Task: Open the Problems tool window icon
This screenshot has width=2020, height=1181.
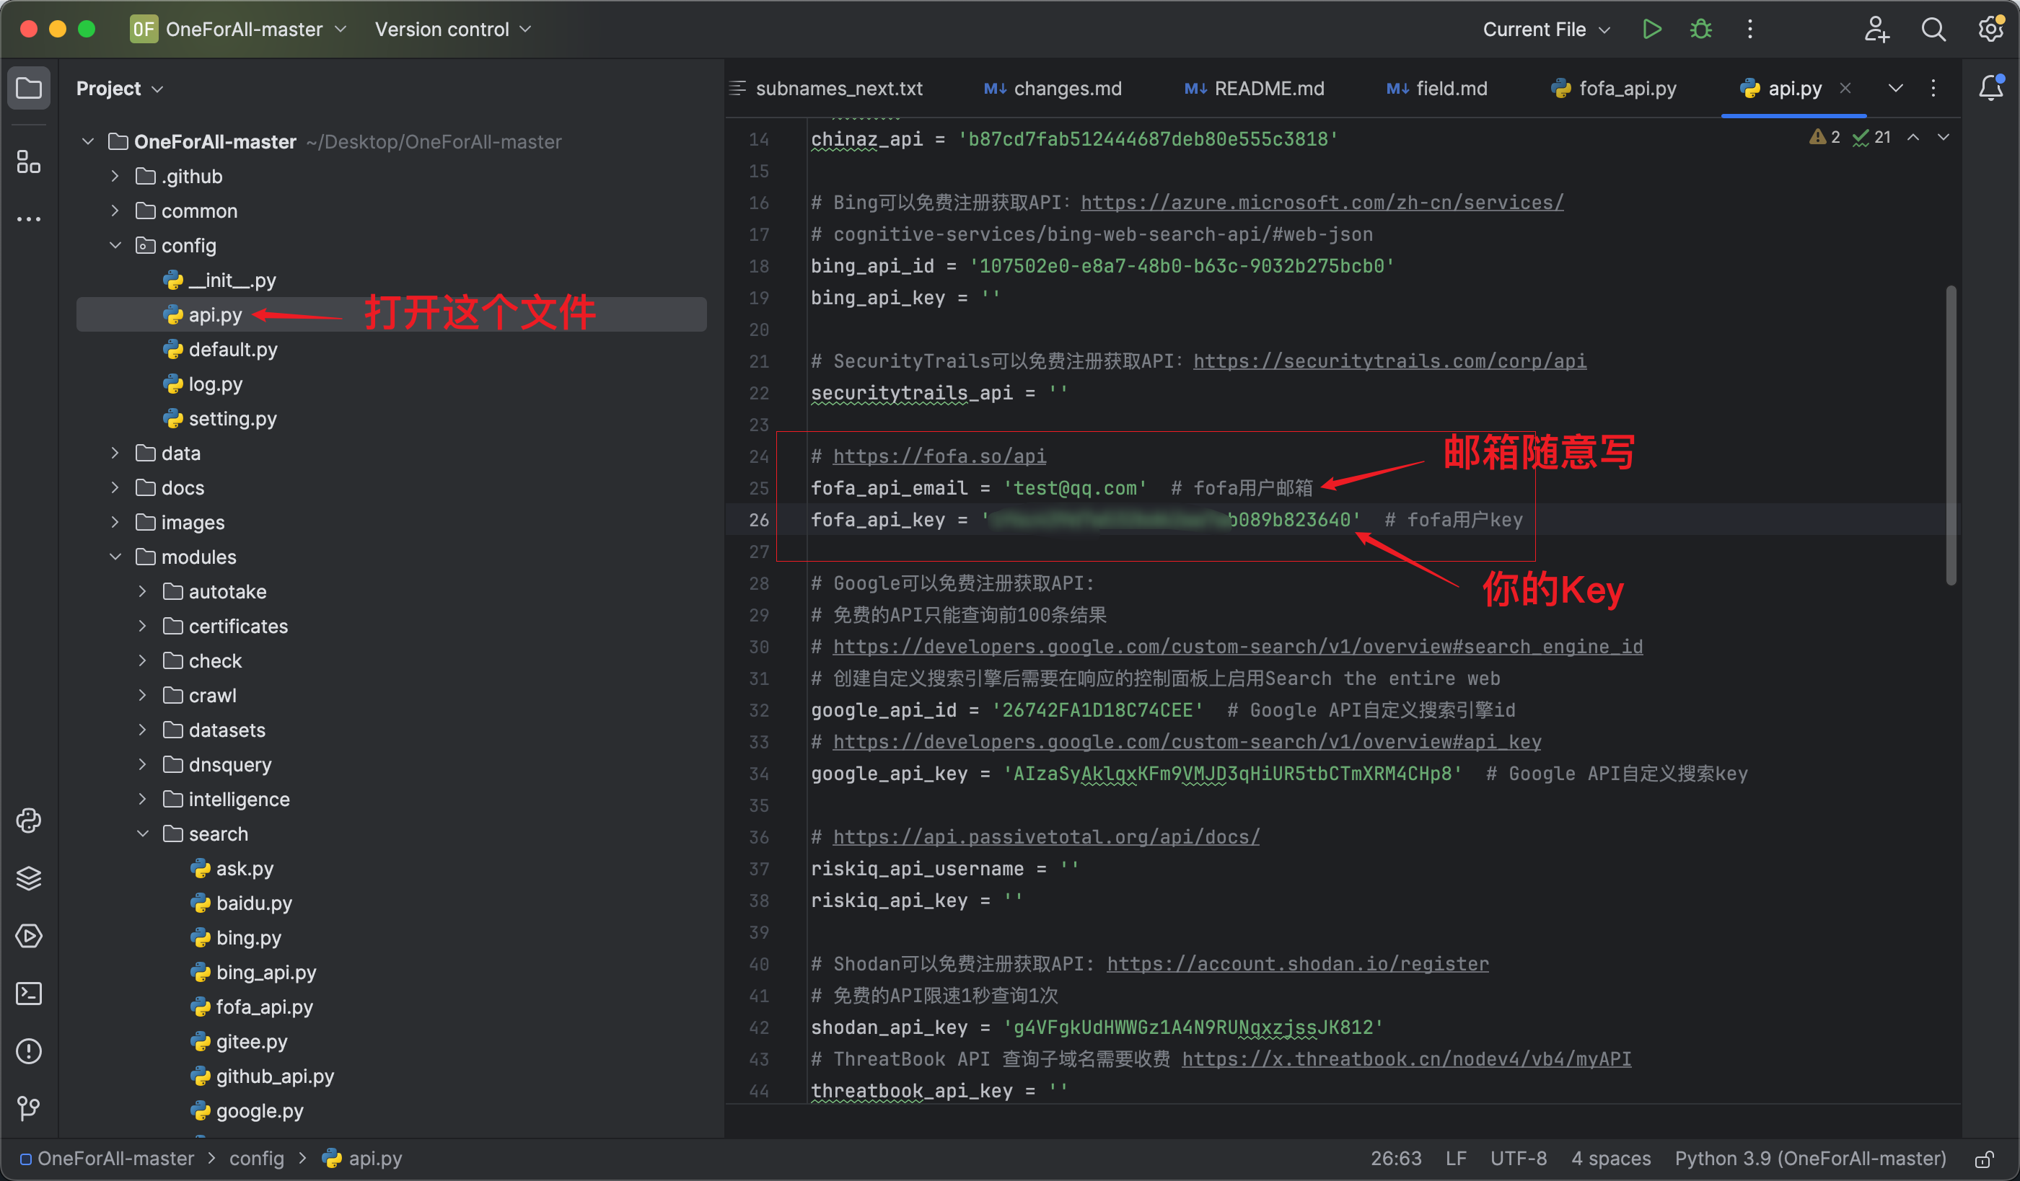Action: point(29,1051)
